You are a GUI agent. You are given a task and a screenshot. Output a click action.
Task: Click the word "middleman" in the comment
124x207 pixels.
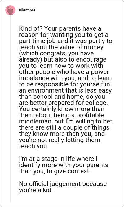(36, 122)
